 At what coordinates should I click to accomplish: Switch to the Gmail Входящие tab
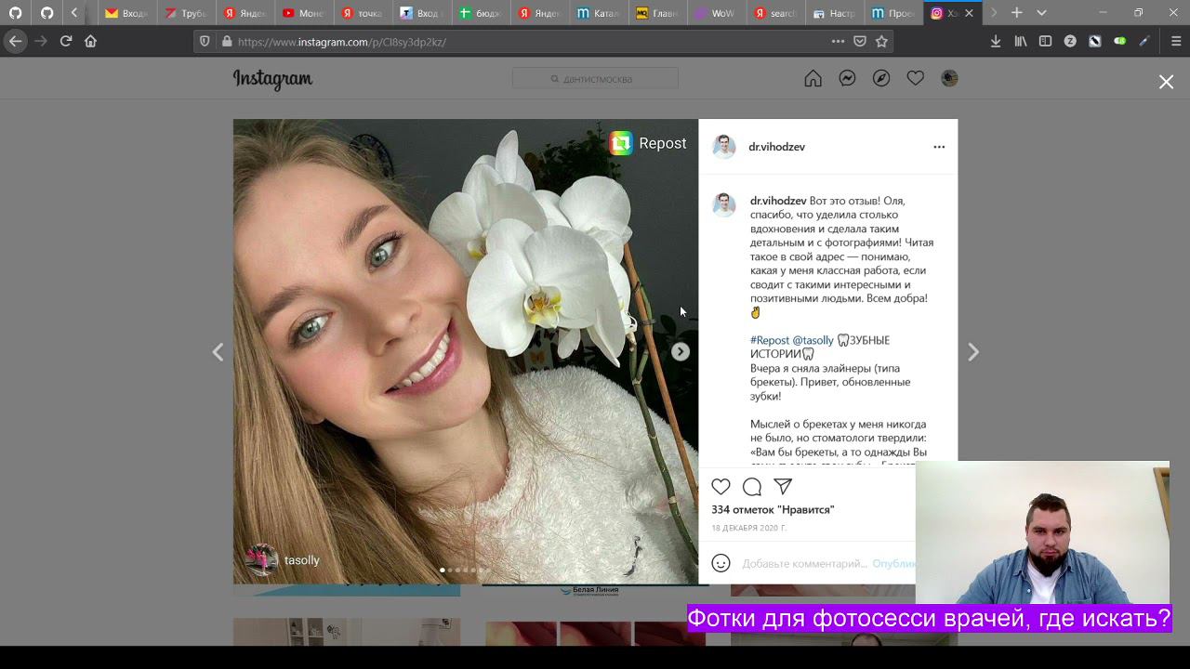126,13
